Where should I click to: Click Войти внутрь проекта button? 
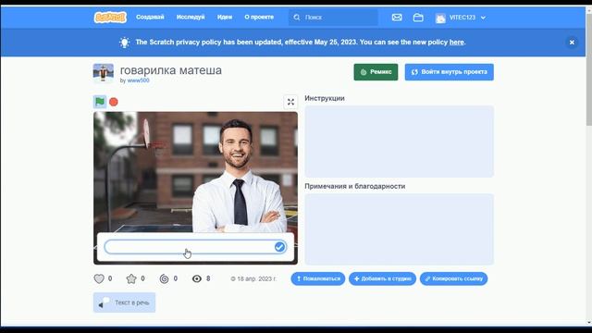pos(450,72)
